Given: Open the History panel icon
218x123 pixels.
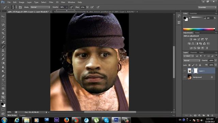Looking at the screenshot, I should pos(179,16).
